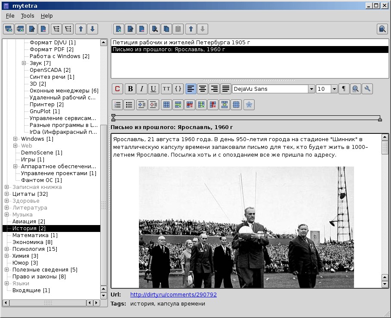
Task: Open the font size dropdown
Action: pos(334,89)
